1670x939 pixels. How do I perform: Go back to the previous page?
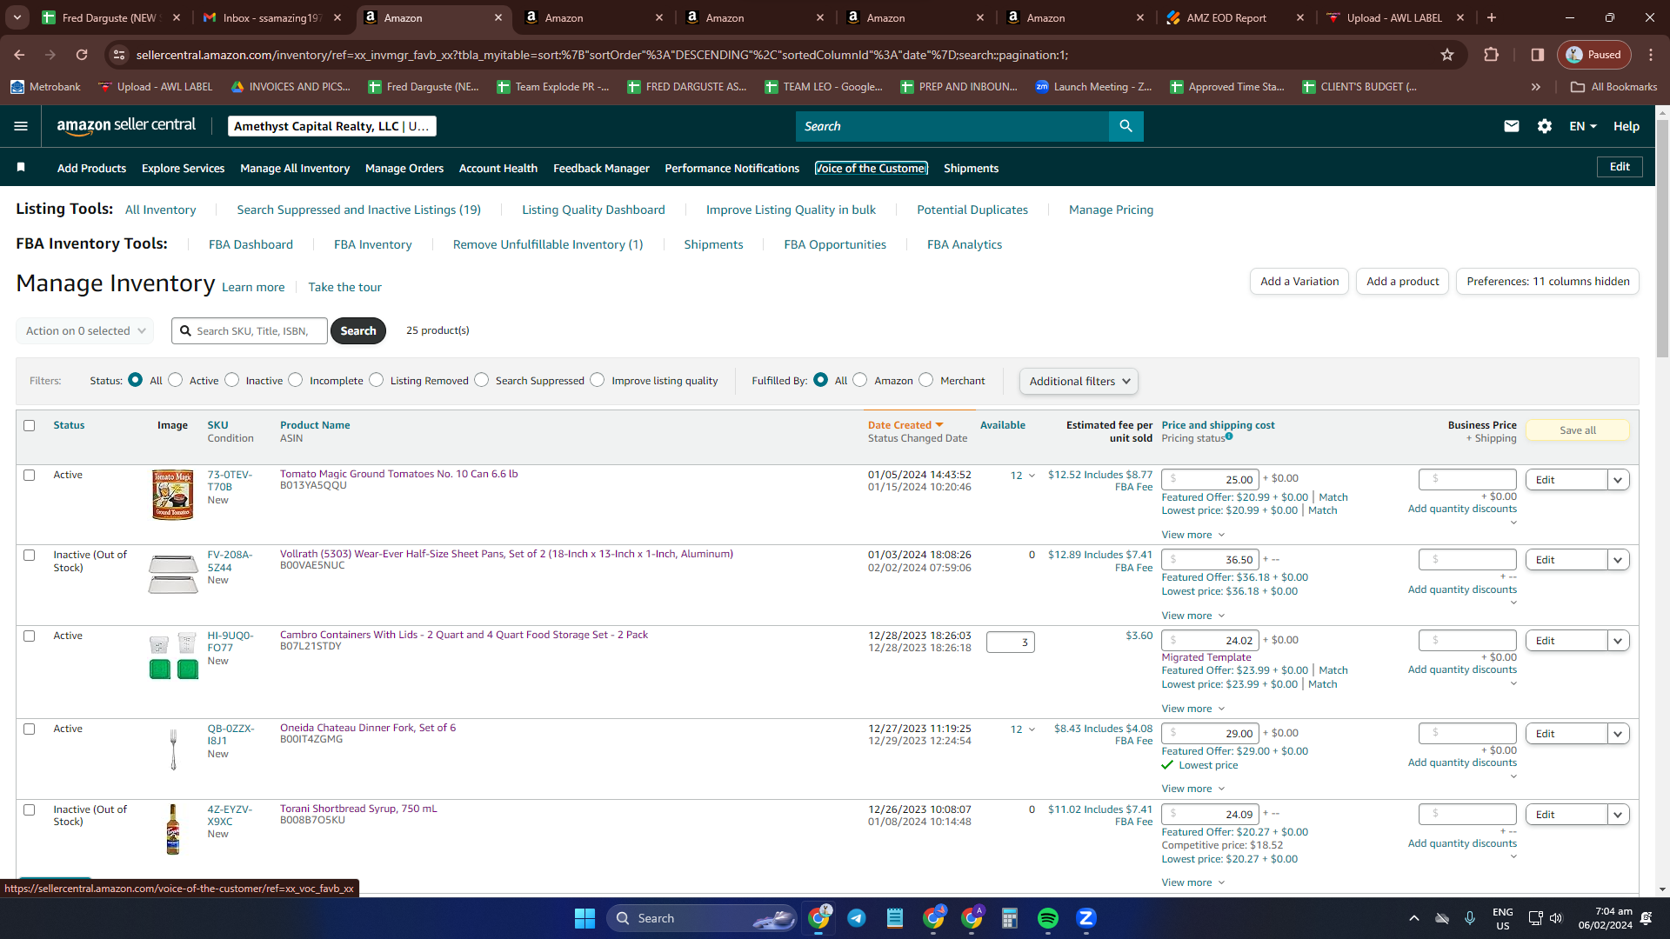[19, 55]
